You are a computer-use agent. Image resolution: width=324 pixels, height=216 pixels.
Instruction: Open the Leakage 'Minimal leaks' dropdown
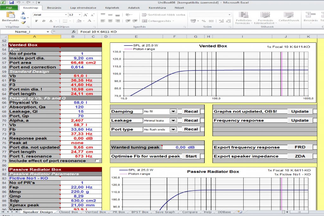click(x=173, y=120)
